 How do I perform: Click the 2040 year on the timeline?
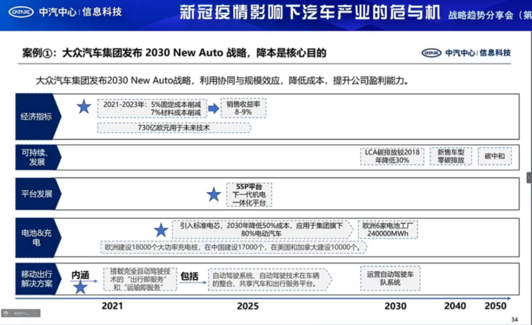[x=455, y=306]
